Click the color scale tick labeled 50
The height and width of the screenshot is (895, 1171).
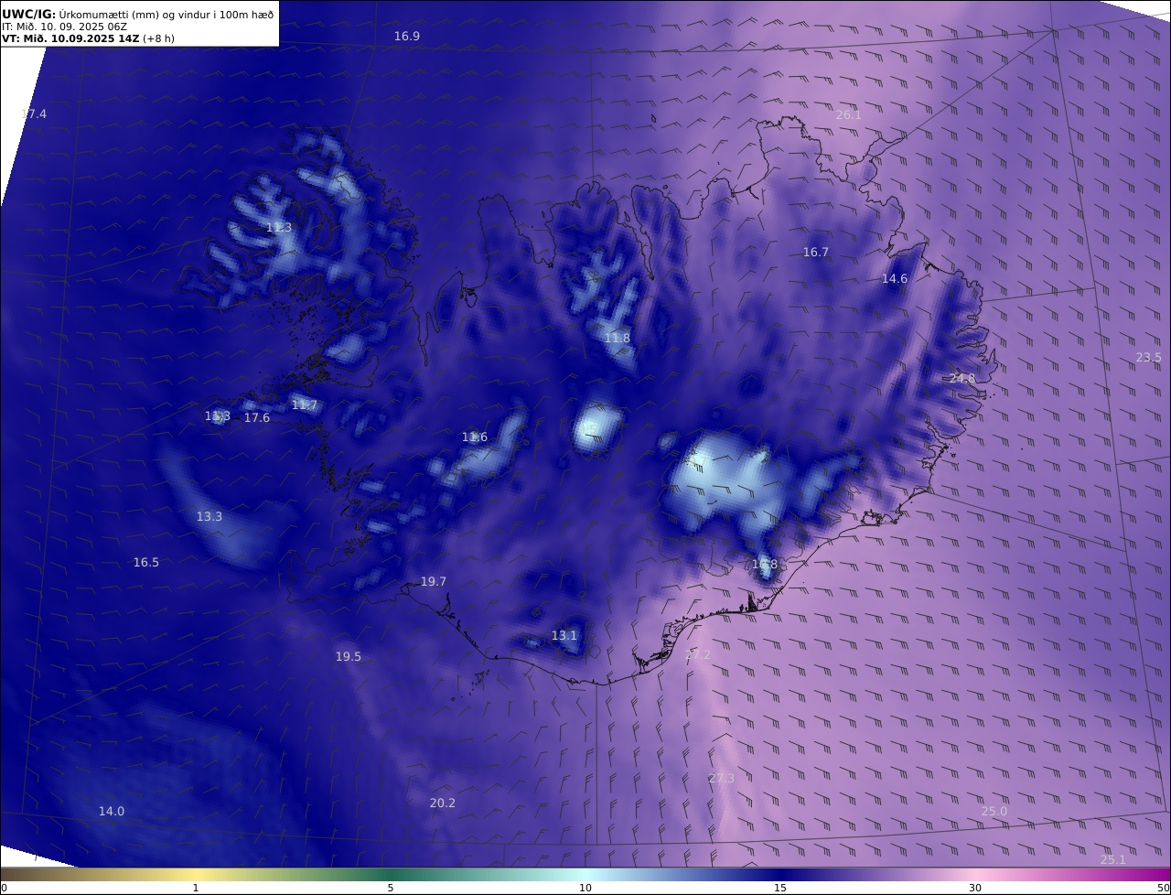[x=1163, y=888]
